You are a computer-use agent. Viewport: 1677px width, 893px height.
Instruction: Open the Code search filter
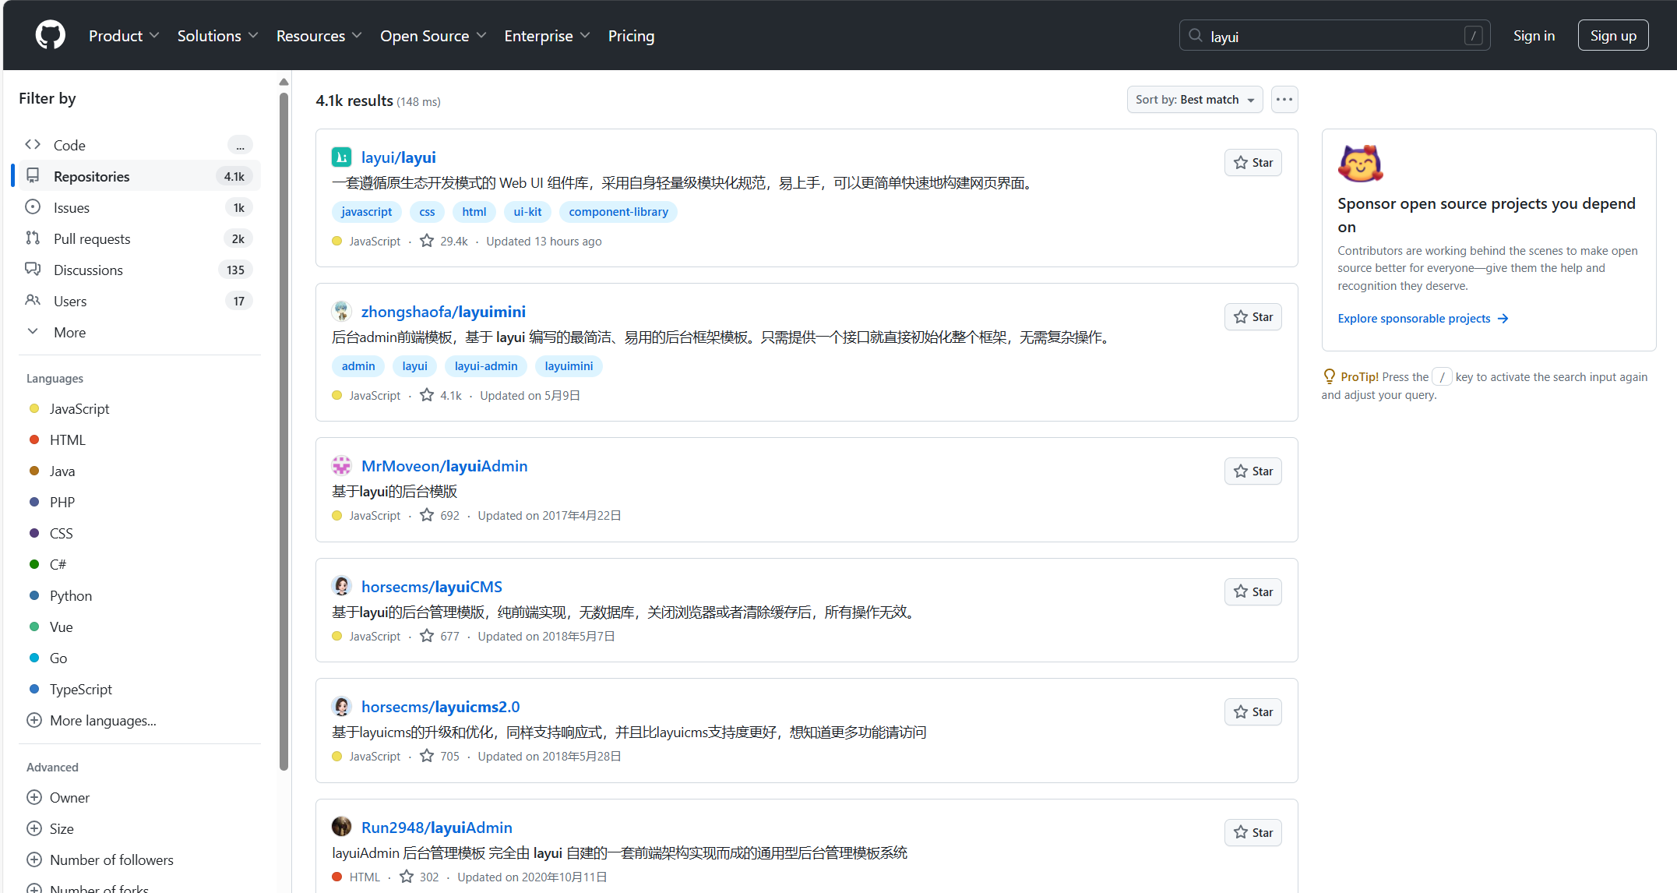pyautogui.click(x=69, y=144)
